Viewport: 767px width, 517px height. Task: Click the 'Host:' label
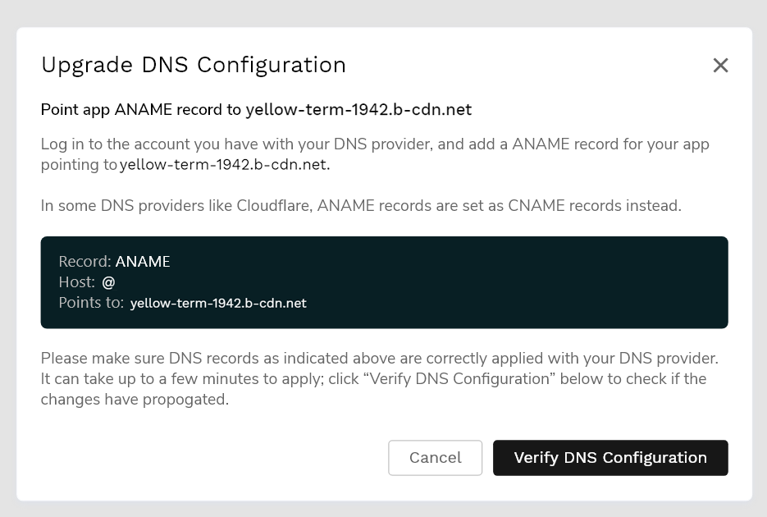(77, 282)
